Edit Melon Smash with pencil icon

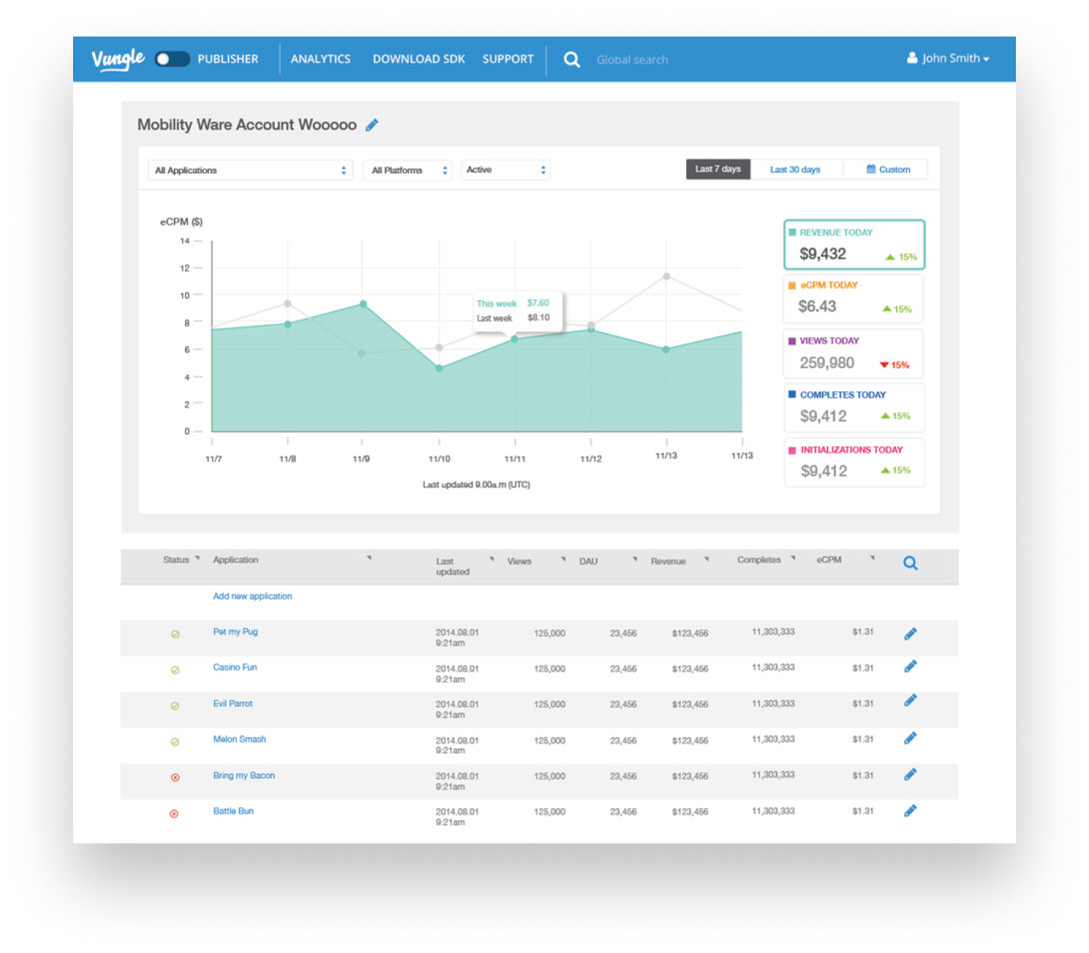(x=910, y=738)
